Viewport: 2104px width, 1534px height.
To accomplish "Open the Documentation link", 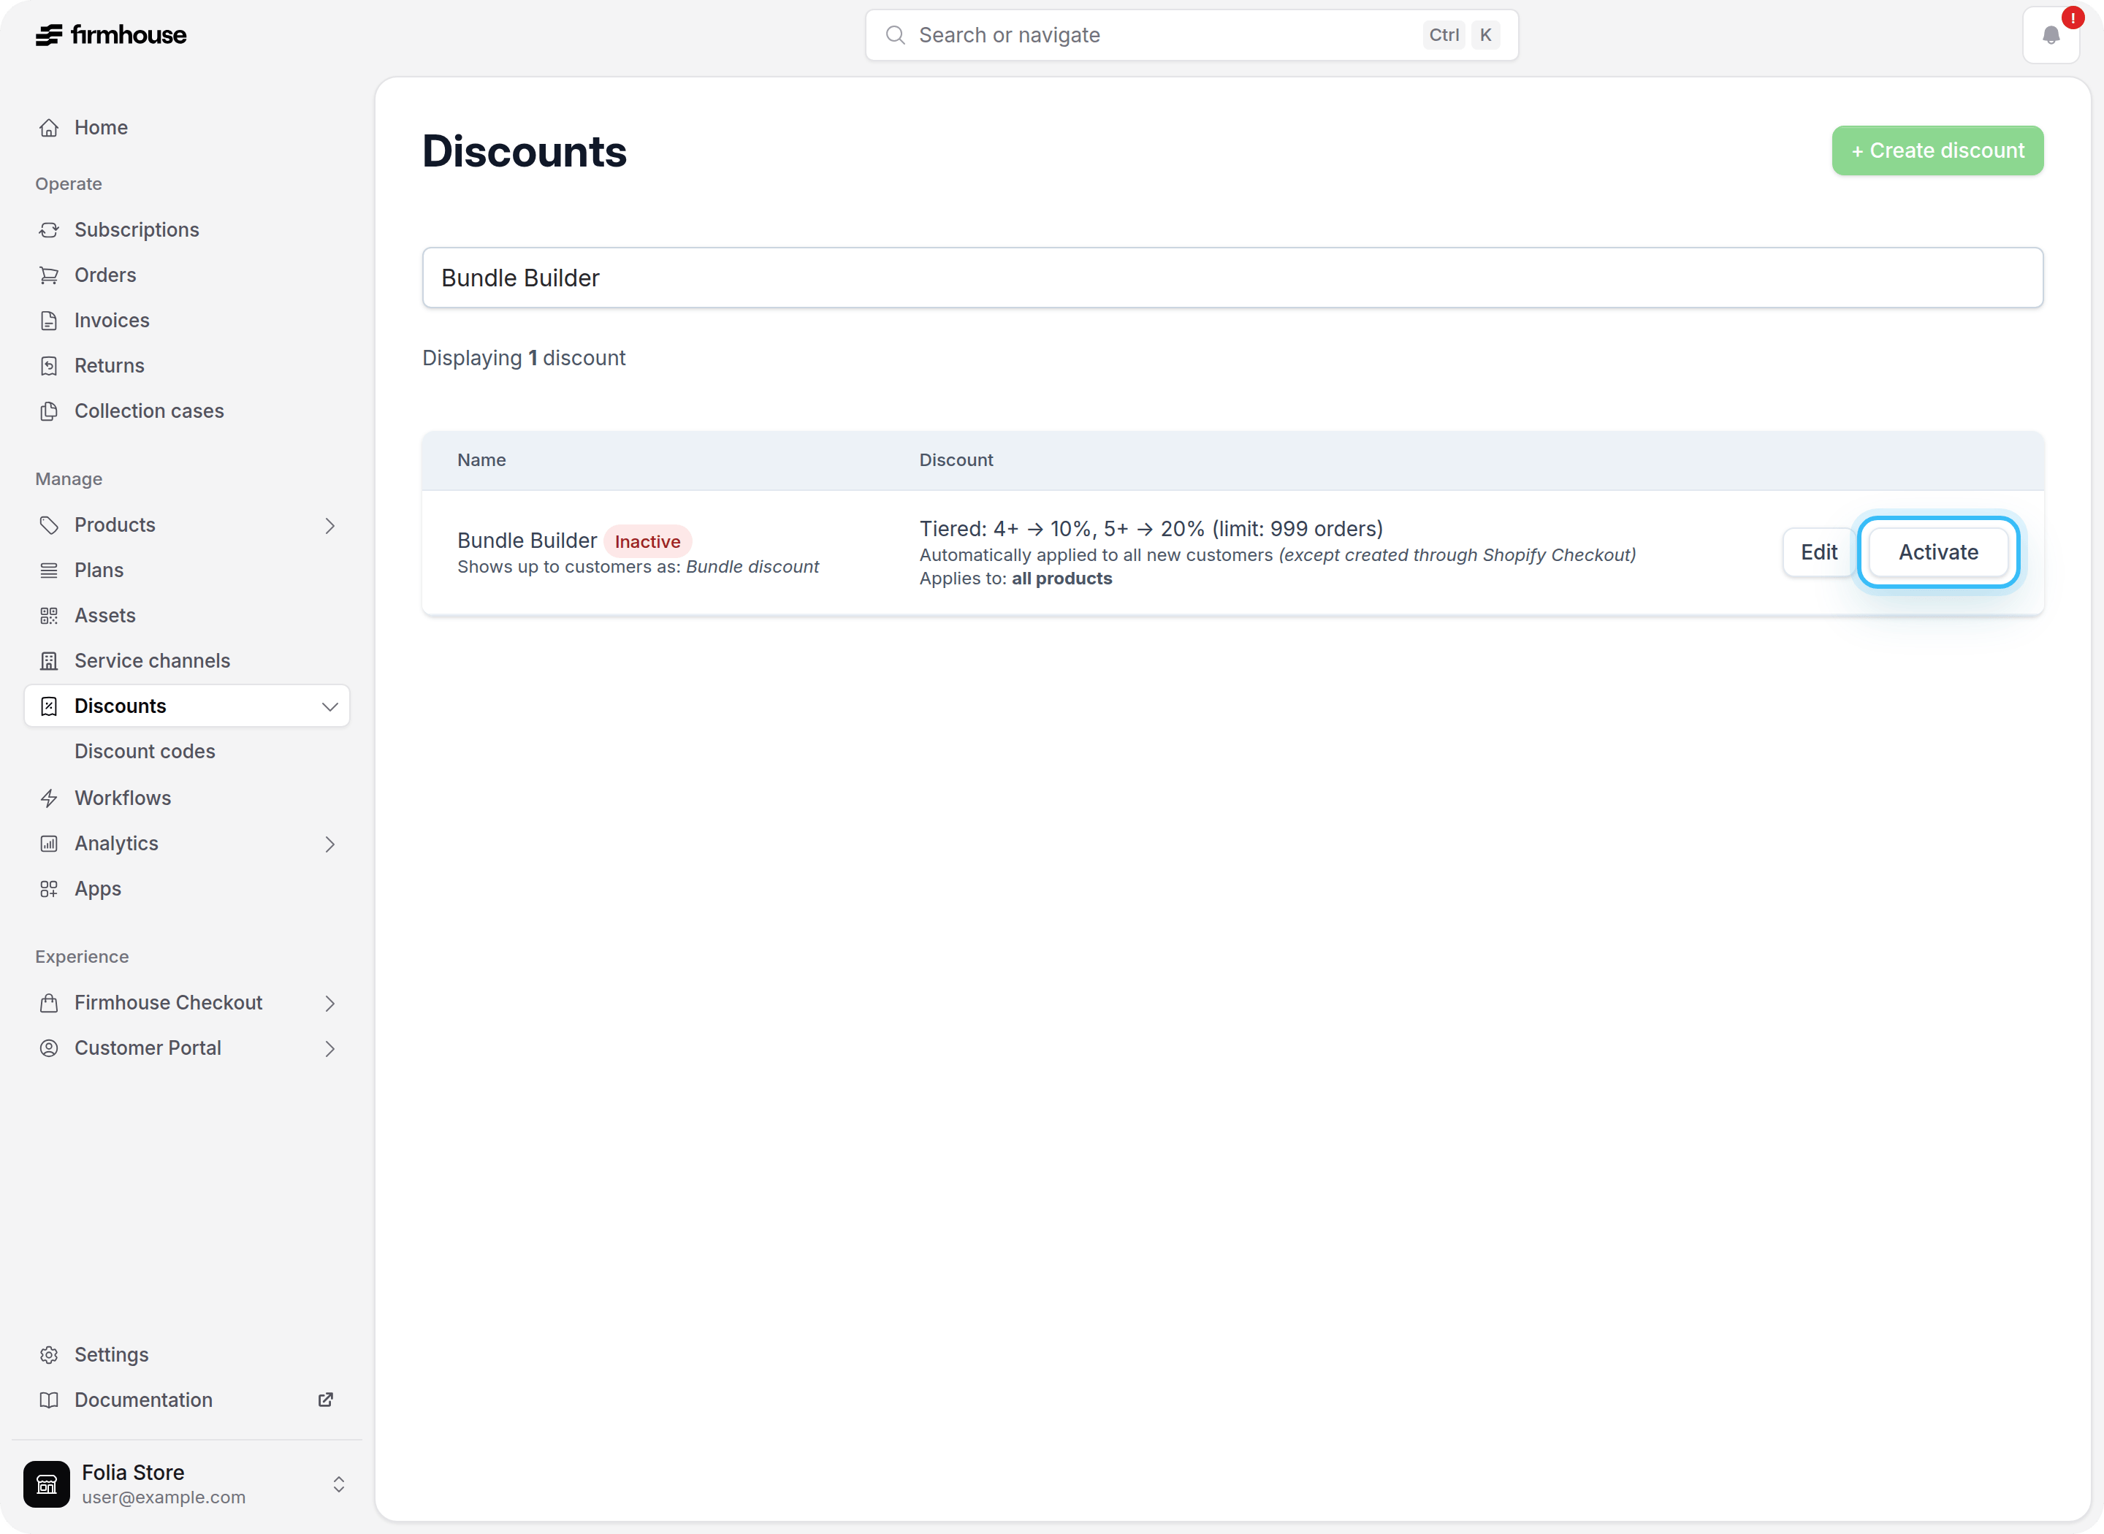I will pos(186,1400).
